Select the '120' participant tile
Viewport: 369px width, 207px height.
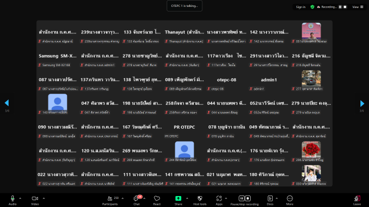coord(100,151)
